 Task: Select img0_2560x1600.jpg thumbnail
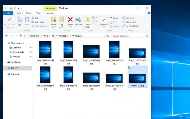point(91,78)
